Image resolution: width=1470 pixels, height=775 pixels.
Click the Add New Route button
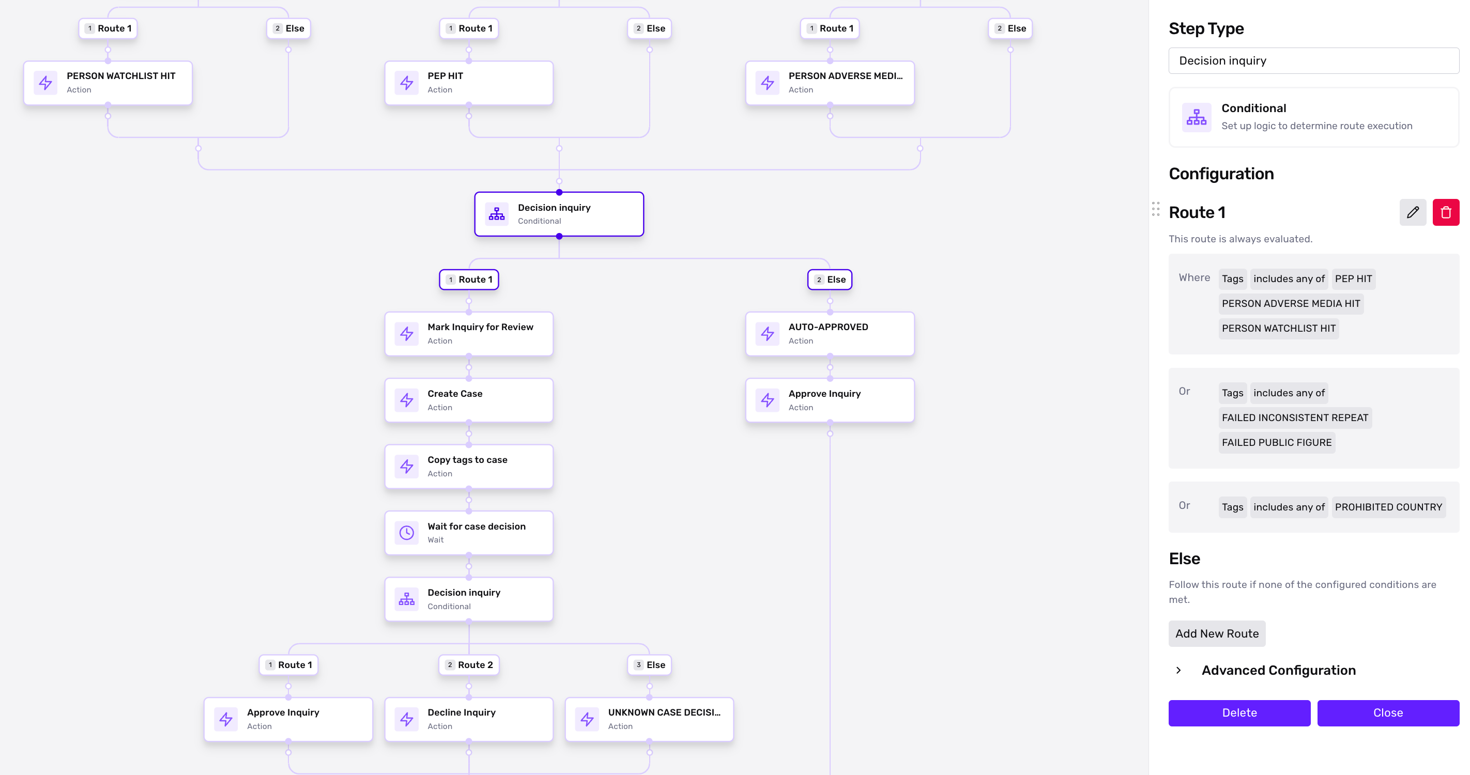point(1217,633)
